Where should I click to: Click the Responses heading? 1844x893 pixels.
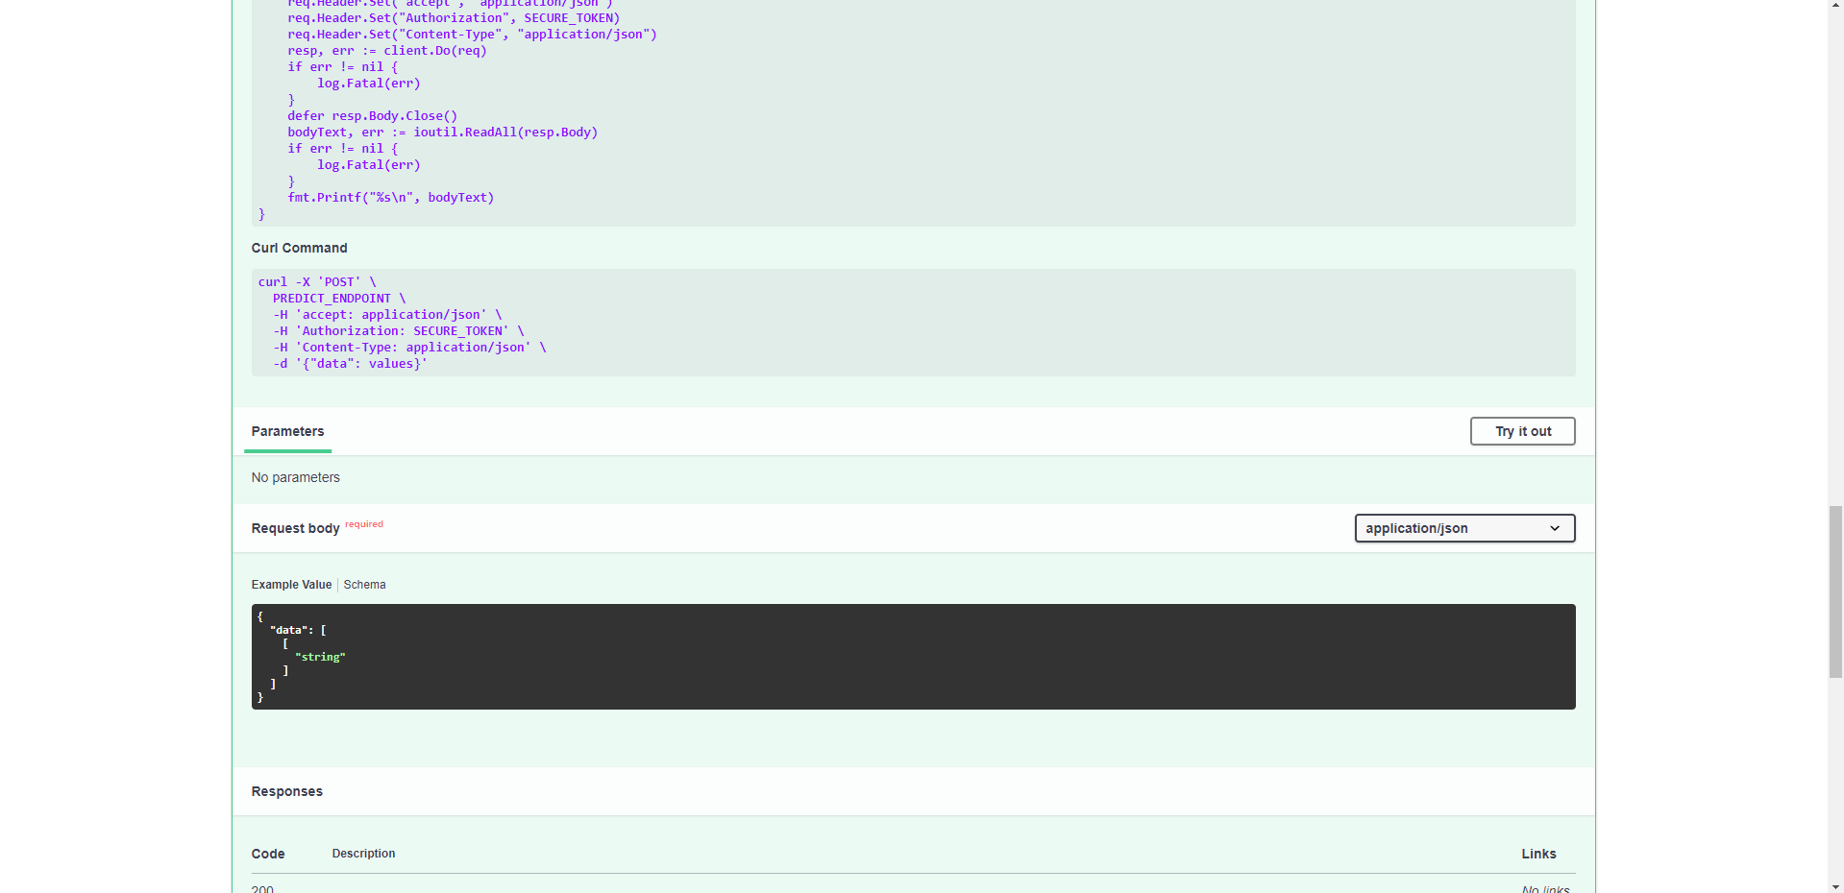[x=286, y=791]
